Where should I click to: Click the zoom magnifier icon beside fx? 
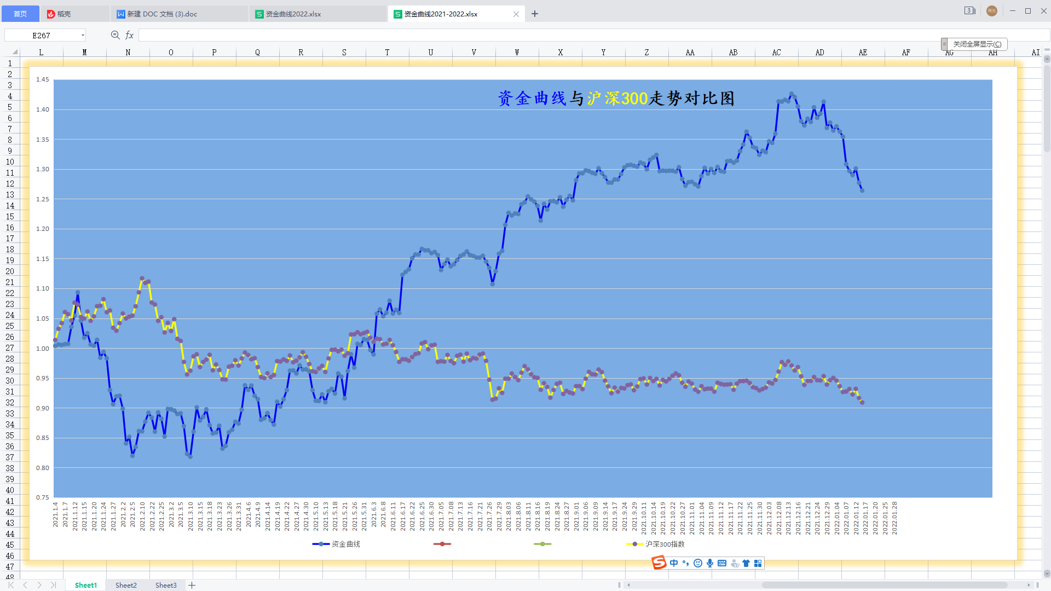(115, 35)
